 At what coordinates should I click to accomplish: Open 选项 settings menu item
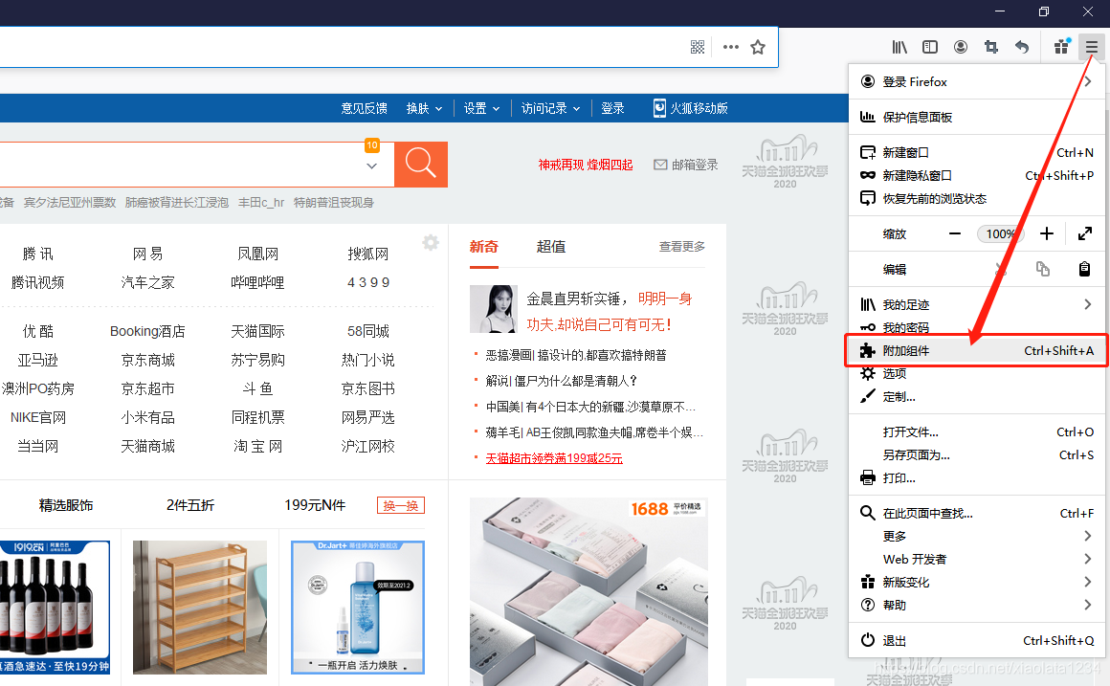[977, 373]
